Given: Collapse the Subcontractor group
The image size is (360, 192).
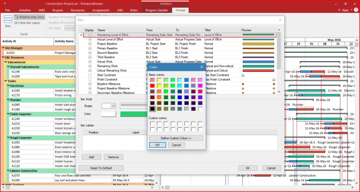Looking at the screenshot, I should 6,62.
